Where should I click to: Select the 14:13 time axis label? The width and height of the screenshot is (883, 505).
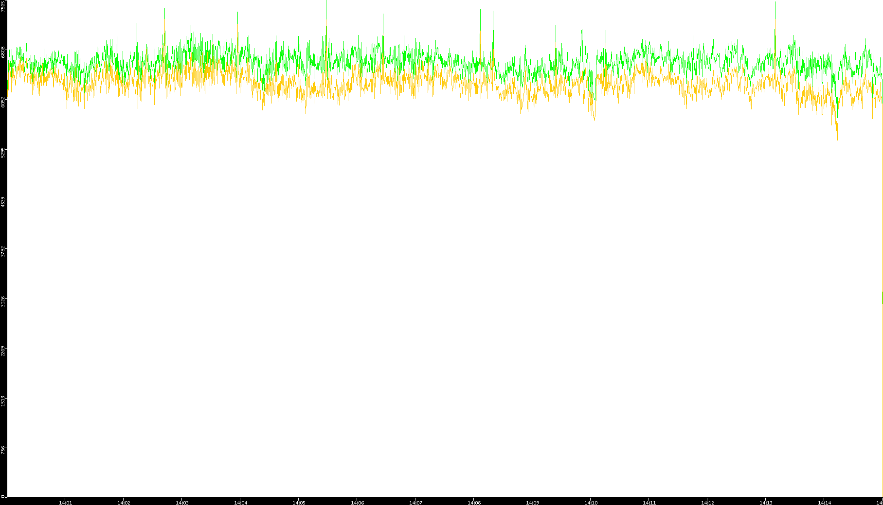point(766,503)
